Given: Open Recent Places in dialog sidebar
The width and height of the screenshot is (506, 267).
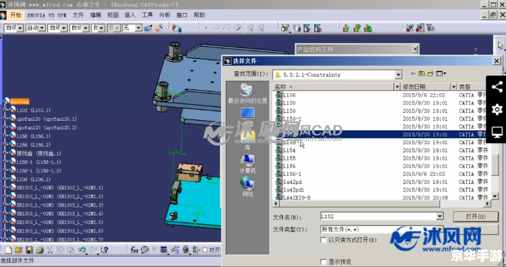Looking at the screenshot, I should point(247,94).
